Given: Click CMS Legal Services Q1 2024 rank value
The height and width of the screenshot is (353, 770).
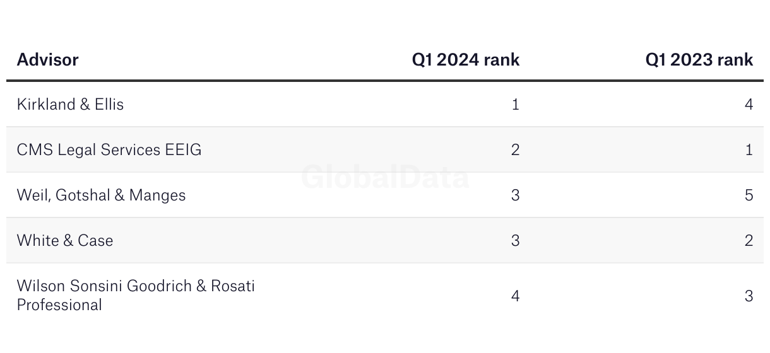Looking at the screenshot, I should tap(515, 150).
